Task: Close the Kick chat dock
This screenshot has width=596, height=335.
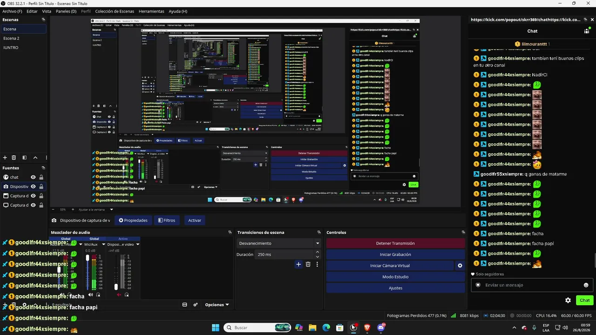Action: click(592, 20)
